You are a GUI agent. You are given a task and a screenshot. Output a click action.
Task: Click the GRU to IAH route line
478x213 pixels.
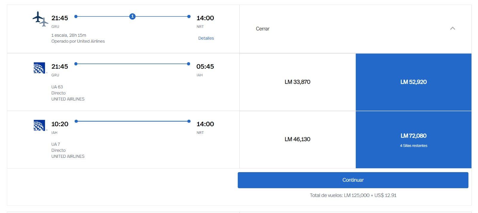click(132, 64)
